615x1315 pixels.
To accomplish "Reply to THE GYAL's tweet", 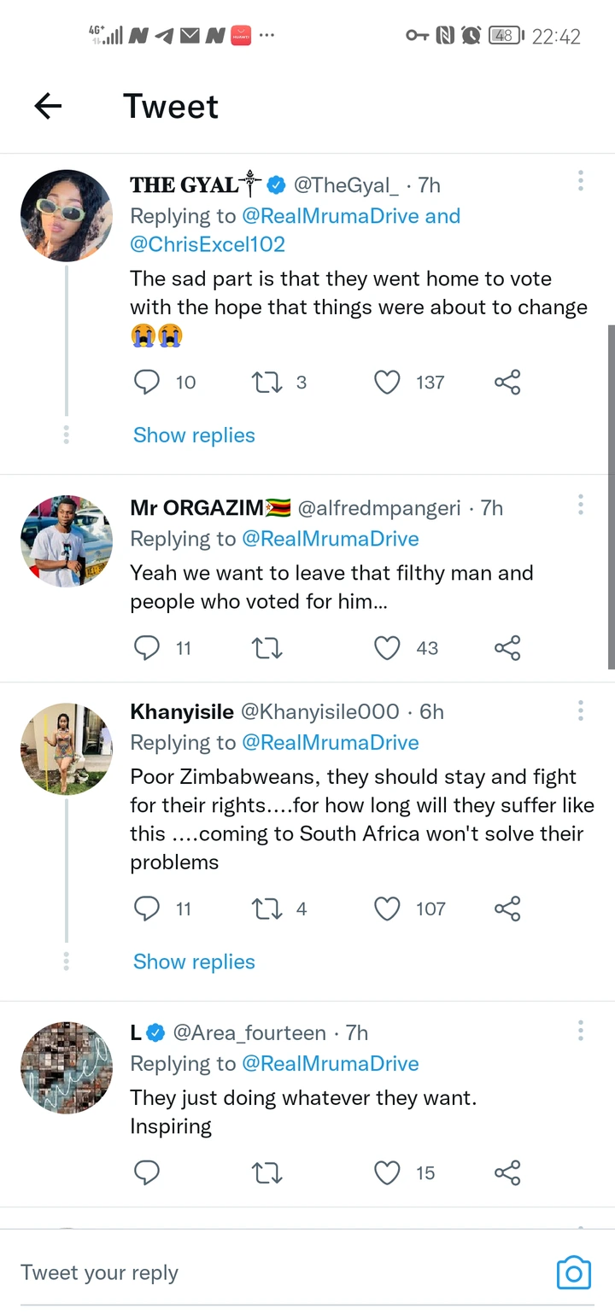I will click(x=147, y=382).
